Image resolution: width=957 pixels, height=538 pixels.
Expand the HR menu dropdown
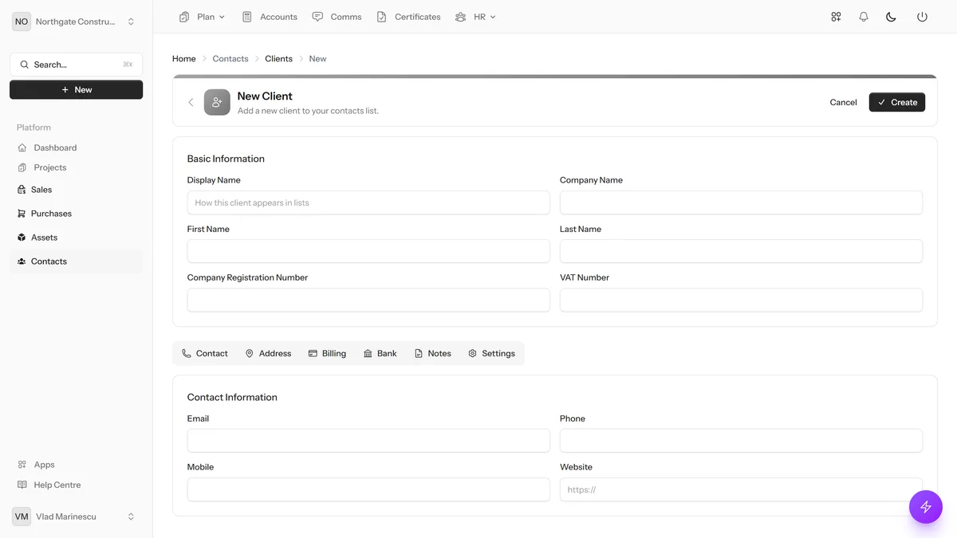475,17
